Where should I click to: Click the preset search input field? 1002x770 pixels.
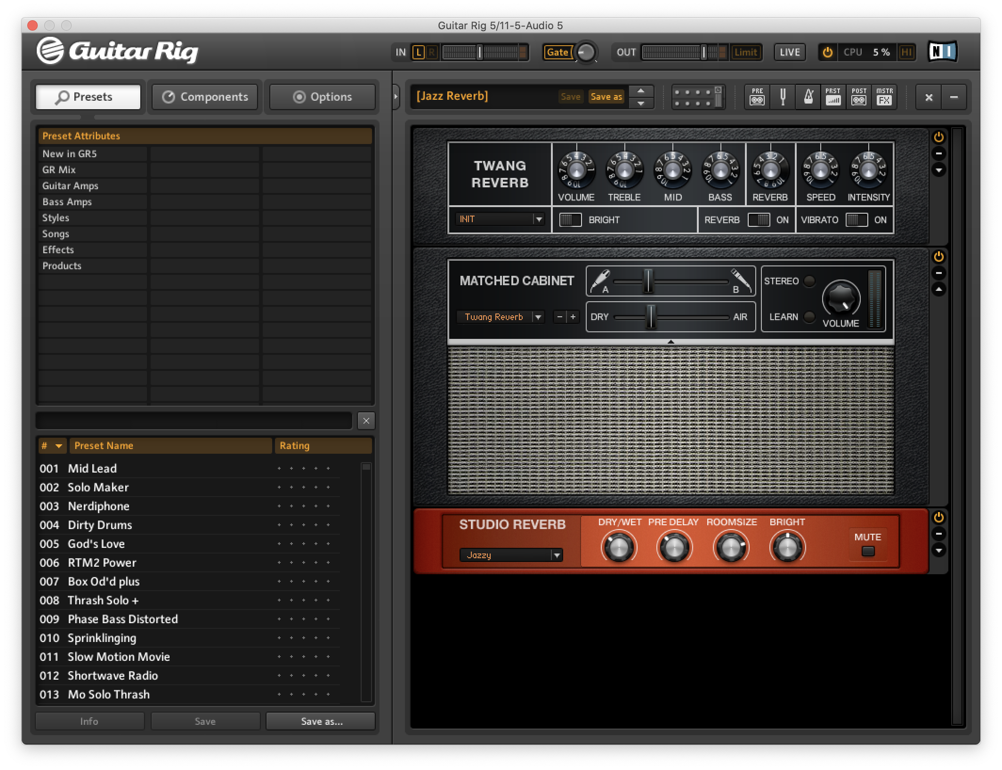pos(194,421)
